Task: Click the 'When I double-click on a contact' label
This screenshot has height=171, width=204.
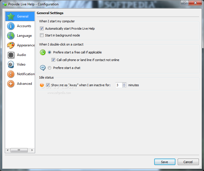Action: 61,44
